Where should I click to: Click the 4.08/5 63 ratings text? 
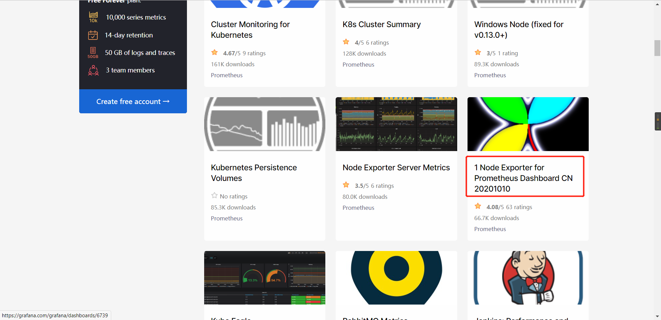click(x=509, y=207)
